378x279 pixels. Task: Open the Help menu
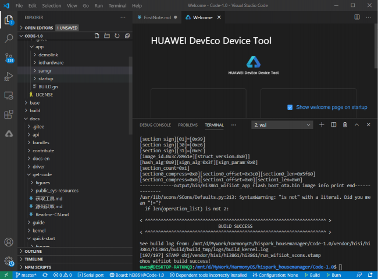click(137, 6)
